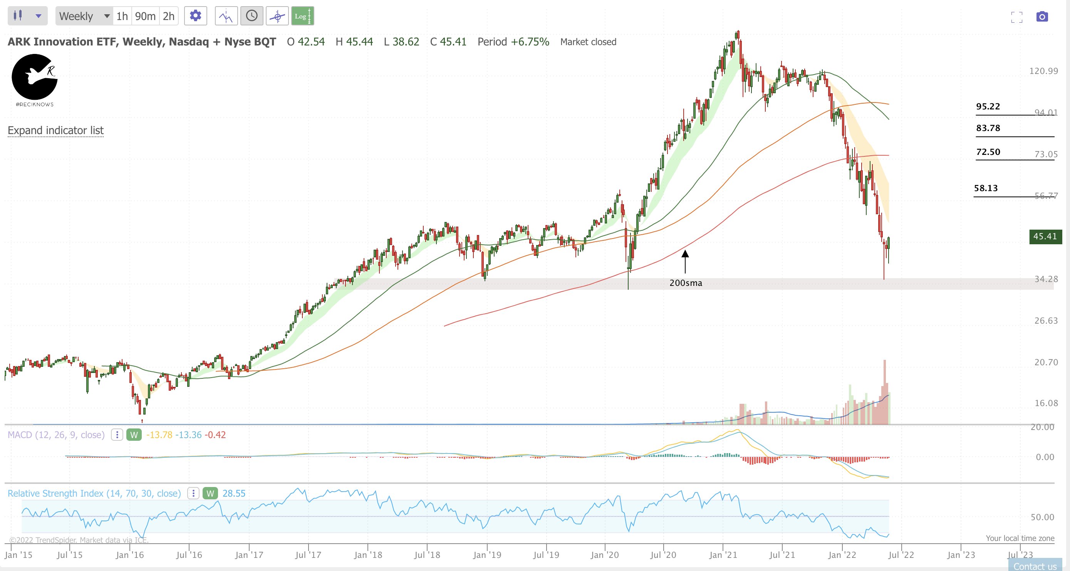Select the 2h timeframe

[x=169, y=16]
